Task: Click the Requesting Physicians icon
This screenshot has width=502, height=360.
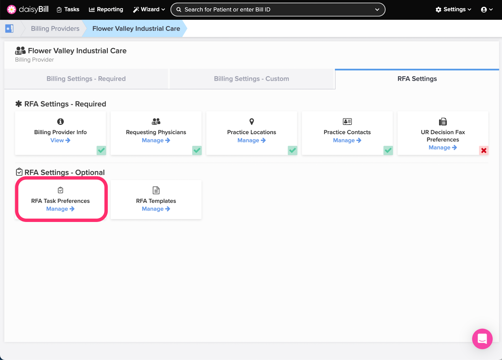Action: (x=156, y=122)
